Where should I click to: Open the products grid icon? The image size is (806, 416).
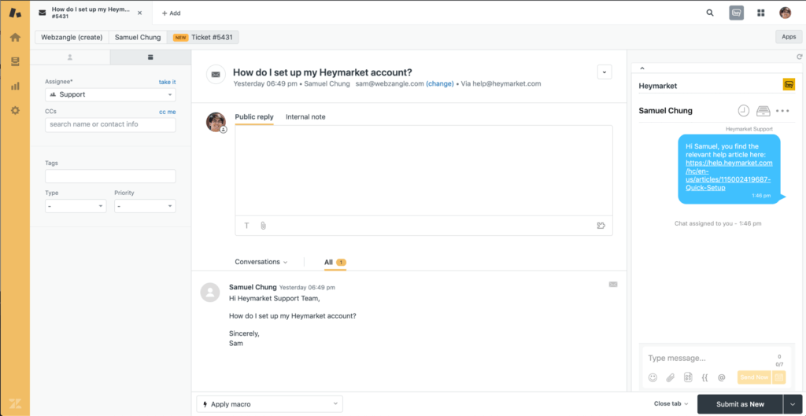(x=761, y=13)
